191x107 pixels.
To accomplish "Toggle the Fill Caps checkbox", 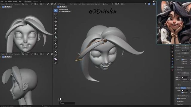I will (x=182, y=93).
